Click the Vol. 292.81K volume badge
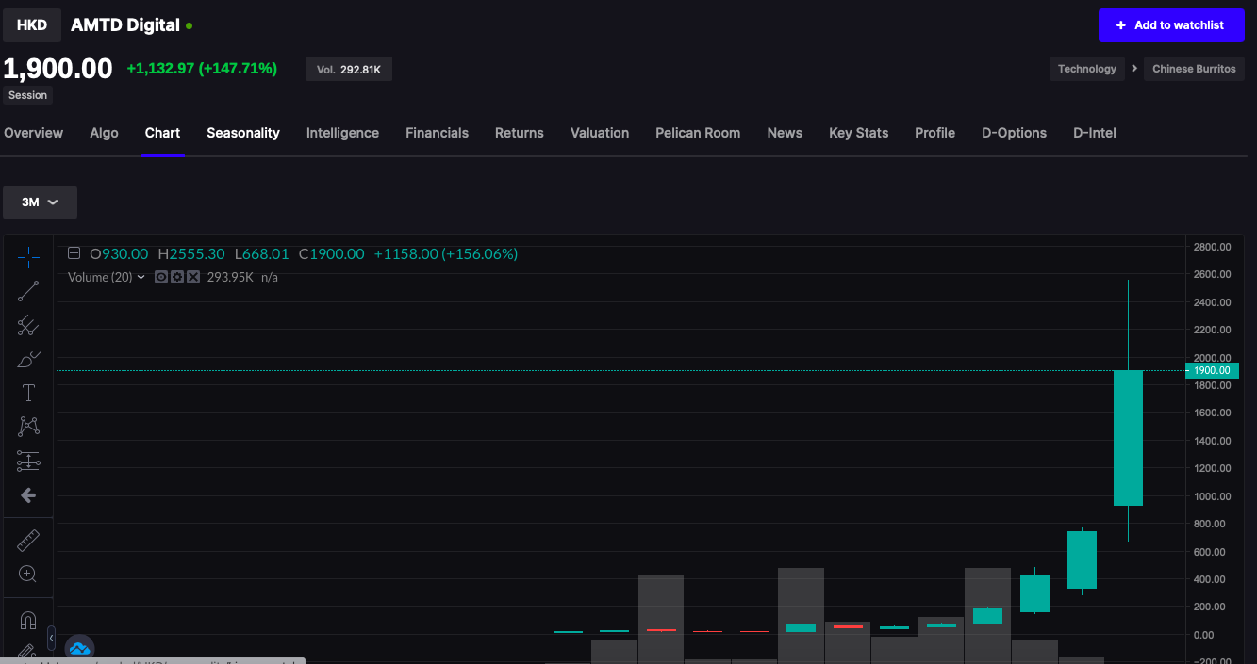 tap(349, 70)
